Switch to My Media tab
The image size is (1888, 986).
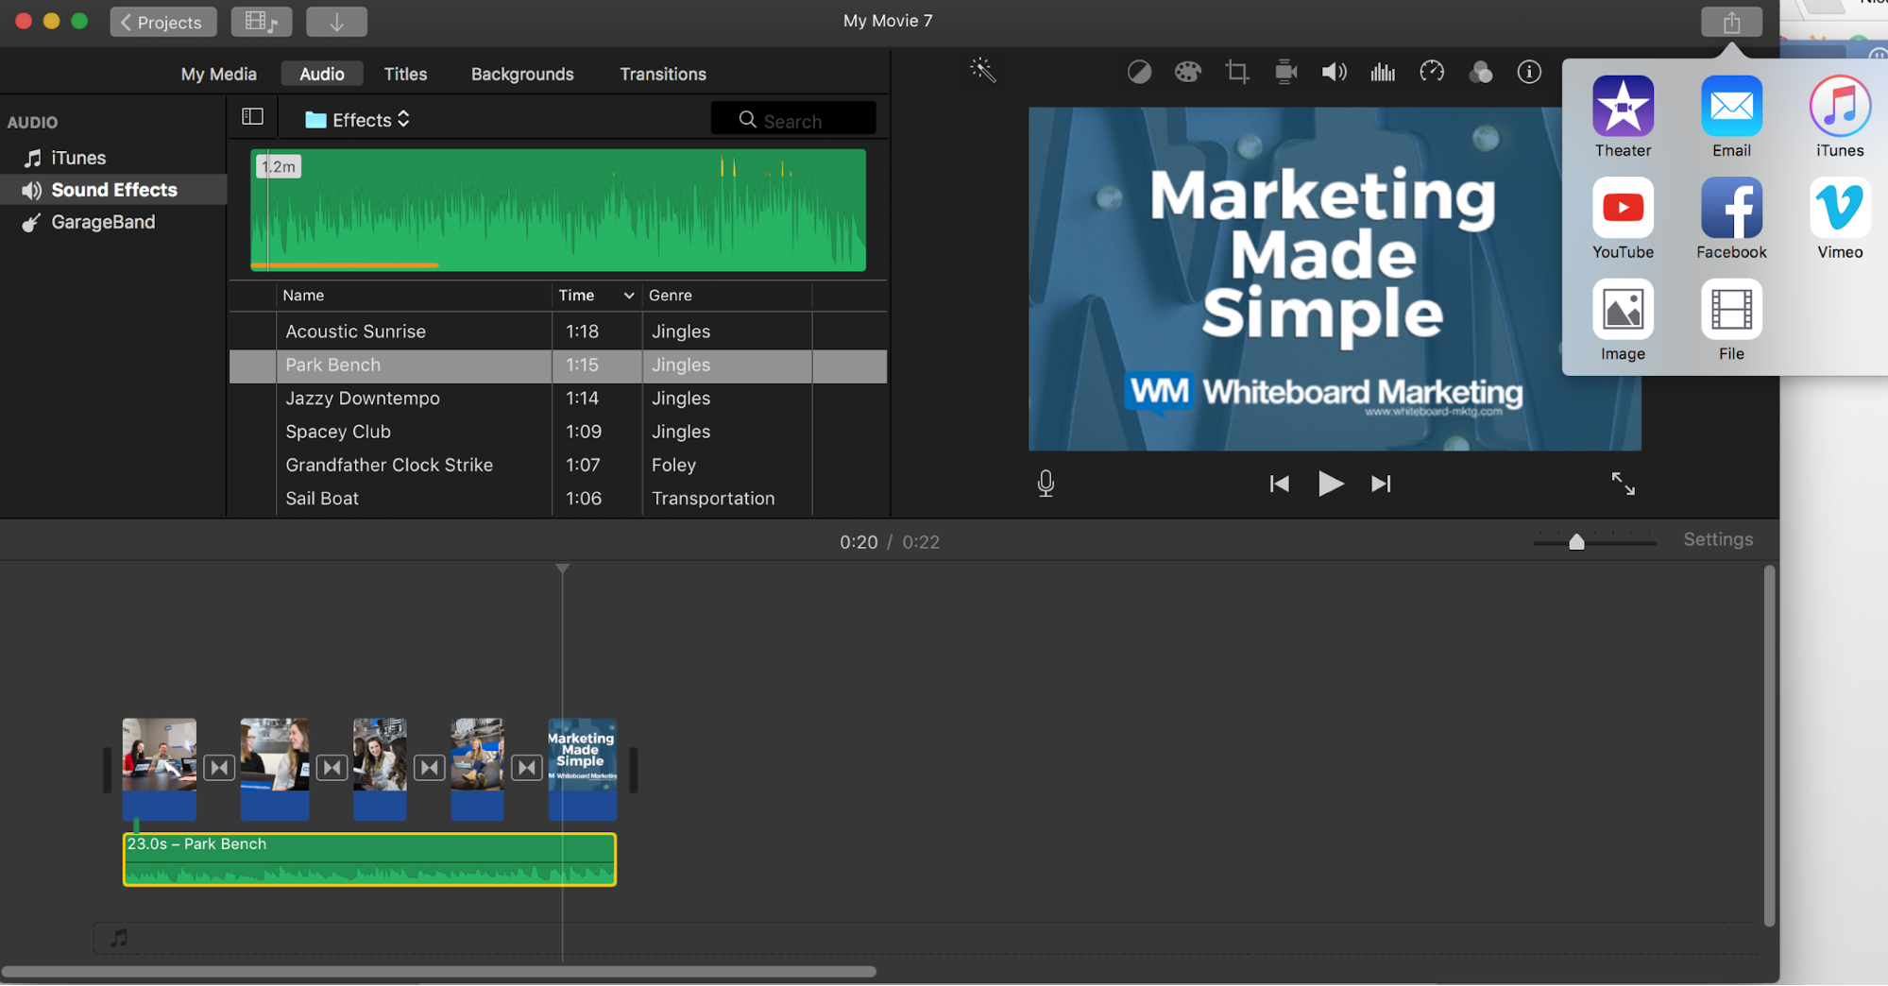pos(218,74)
